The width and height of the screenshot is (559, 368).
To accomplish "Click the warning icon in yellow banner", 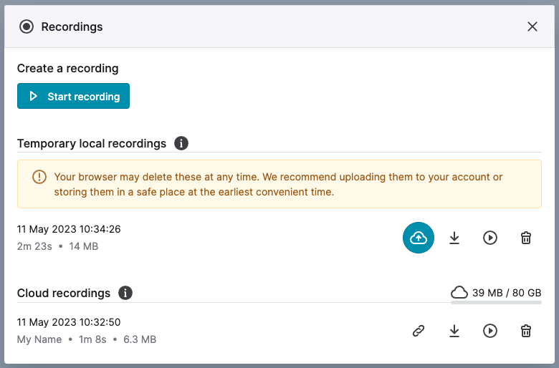I will (39, 177).
